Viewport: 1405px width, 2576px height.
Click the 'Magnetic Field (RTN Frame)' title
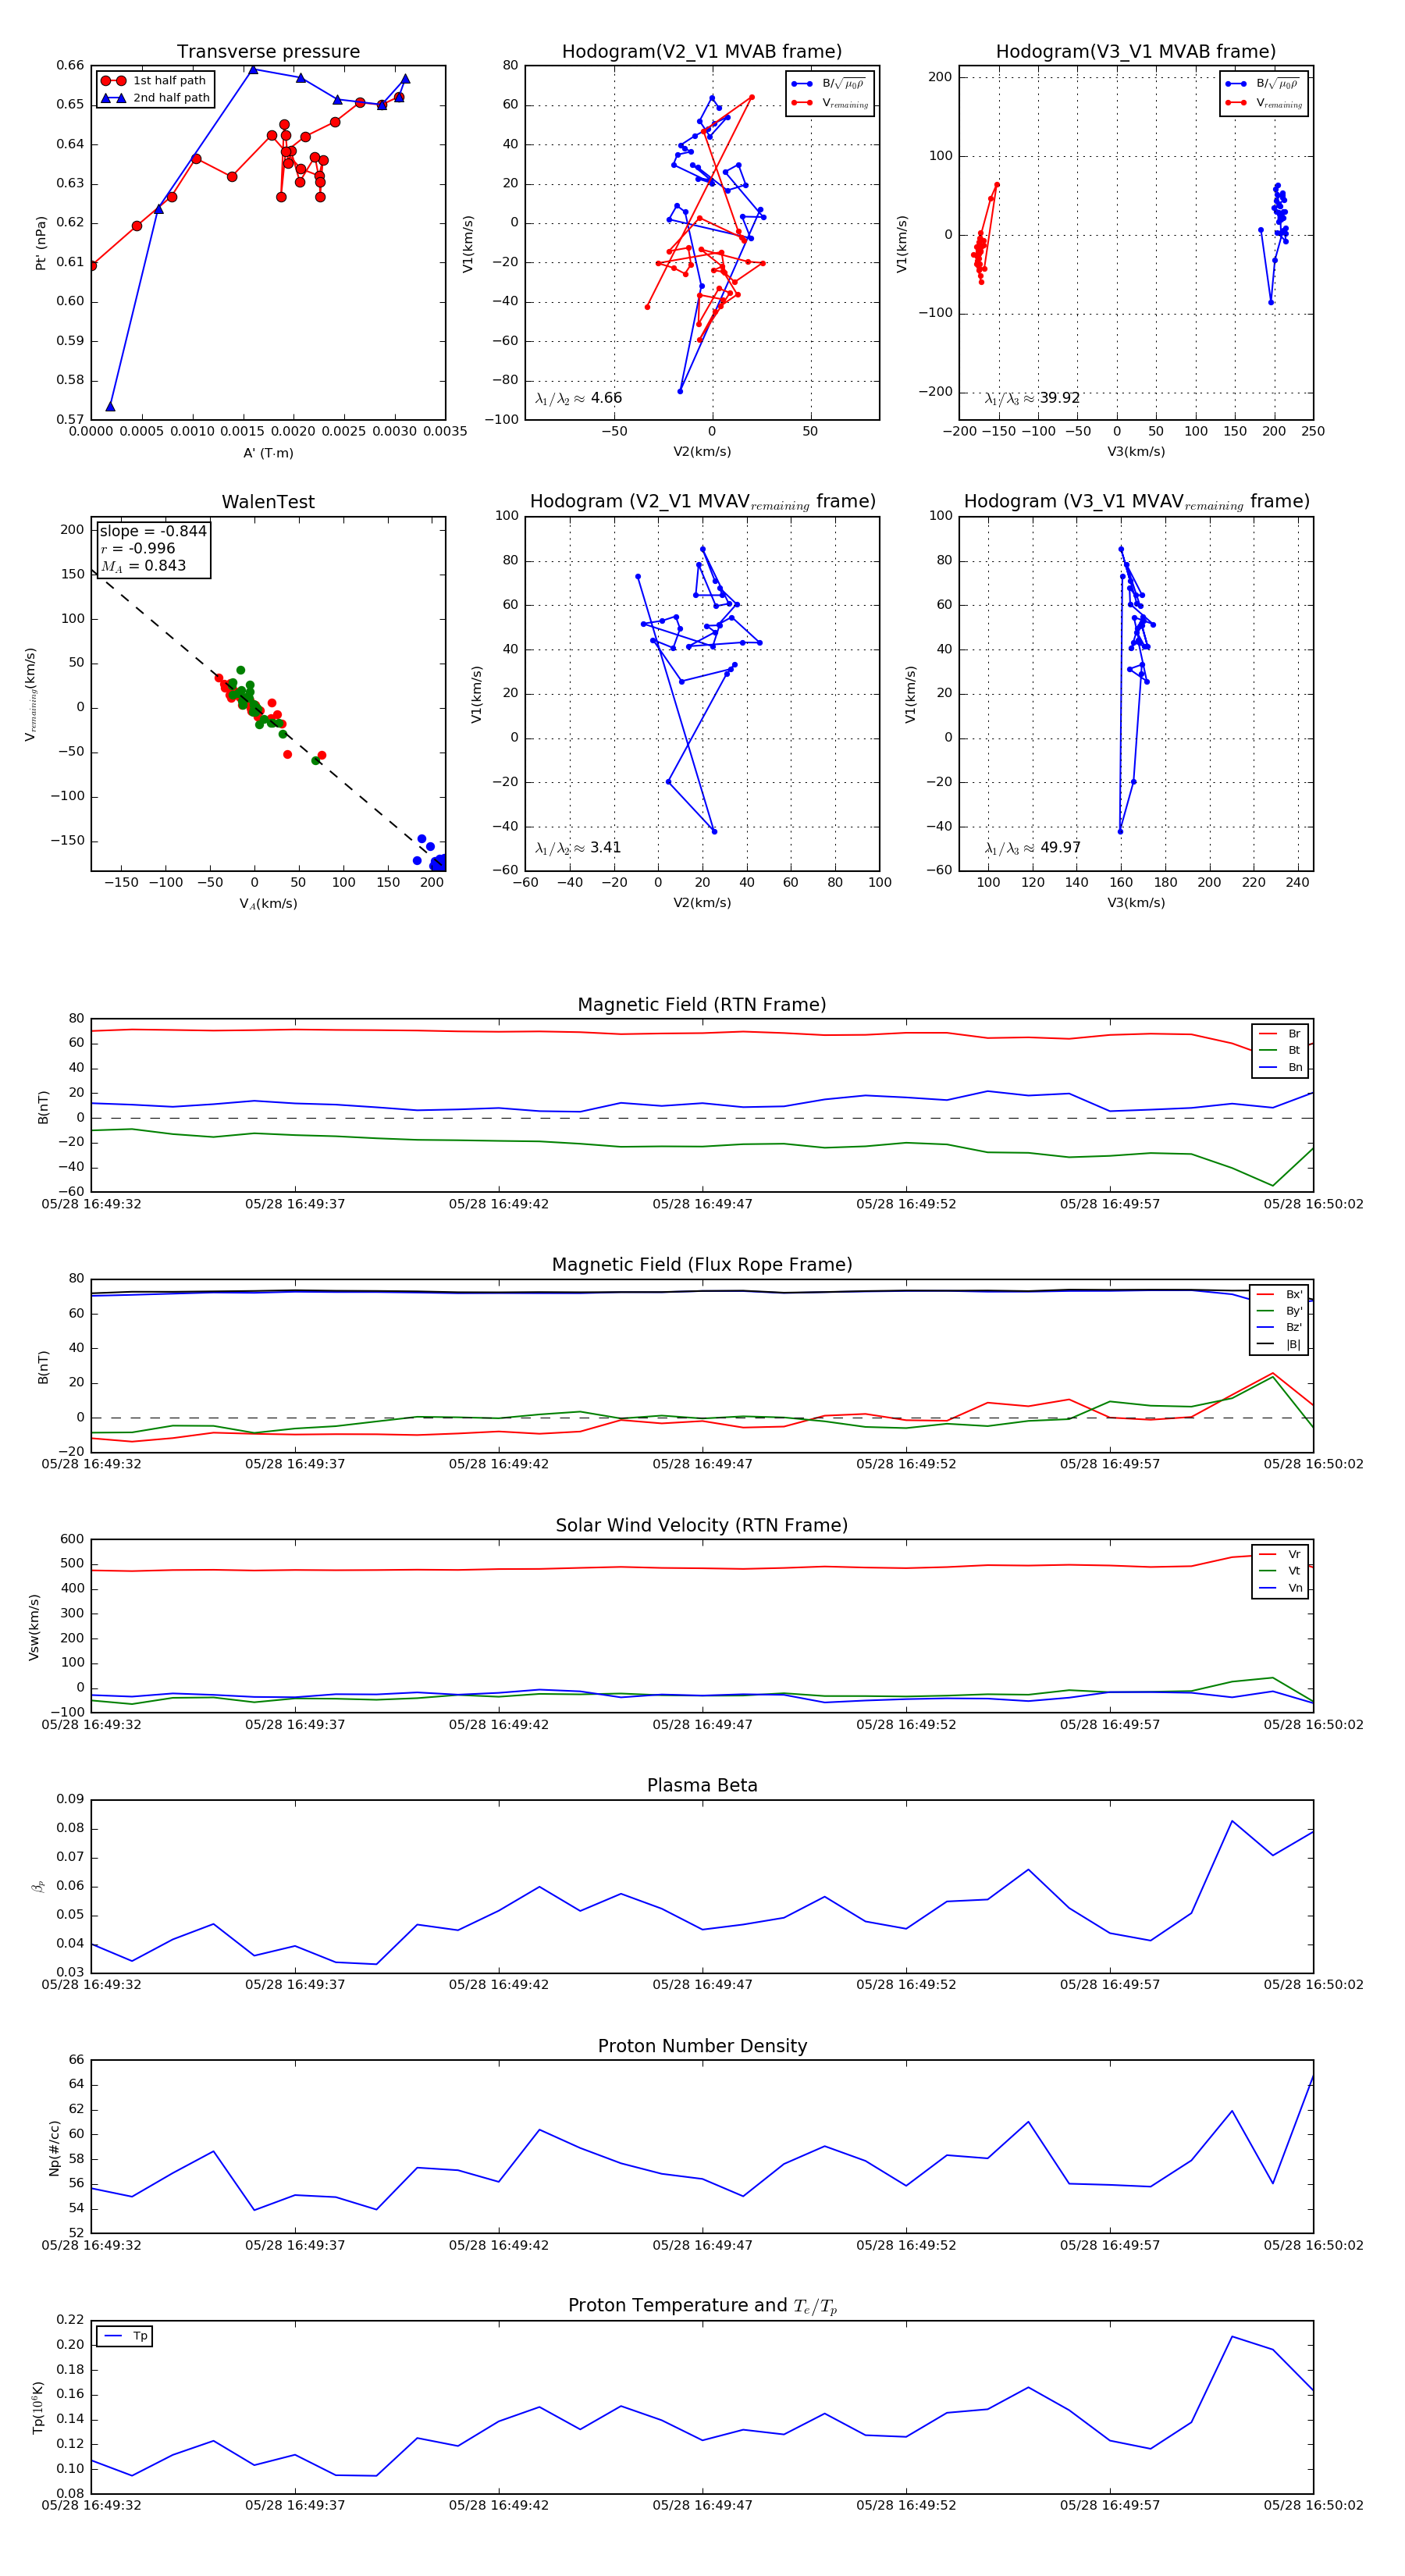coord(702,1005)
